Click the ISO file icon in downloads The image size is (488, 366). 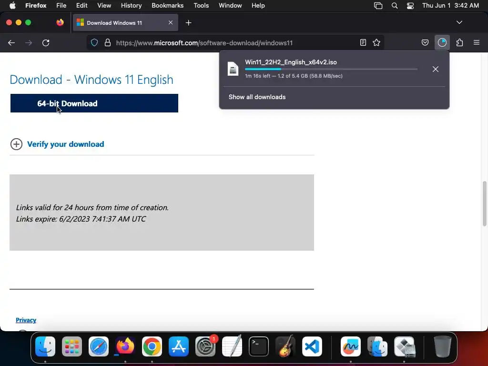point(233,69)
